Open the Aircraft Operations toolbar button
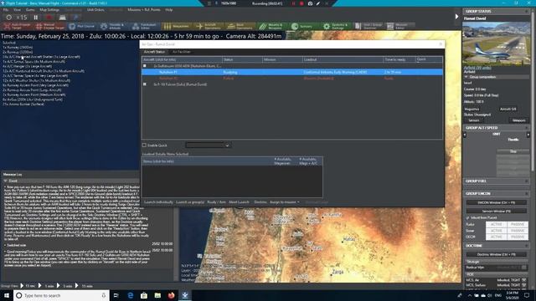536x301 pixels. [208, 26]
